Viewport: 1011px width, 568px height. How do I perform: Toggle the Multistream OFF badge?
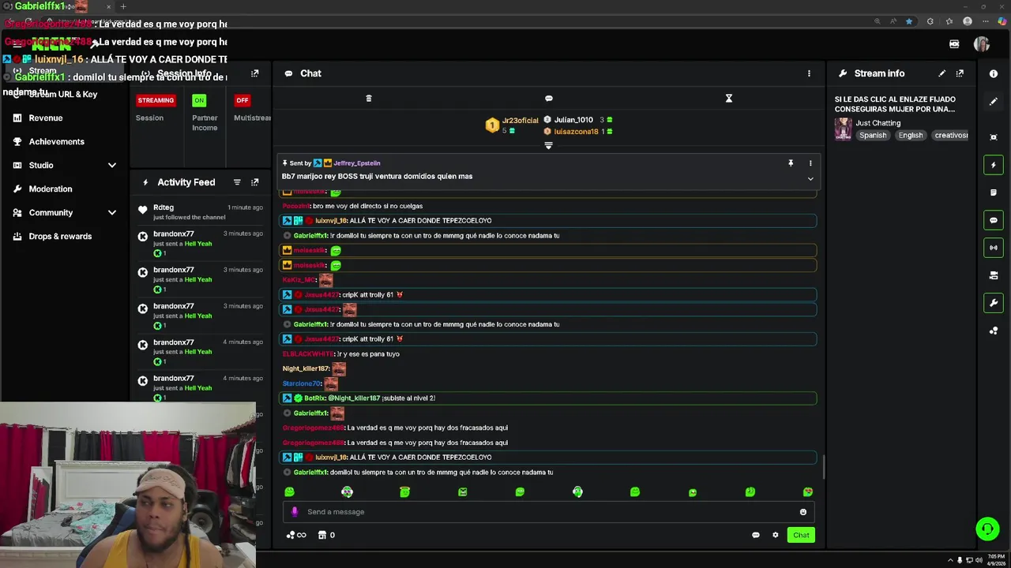click(x=242, y=100)
